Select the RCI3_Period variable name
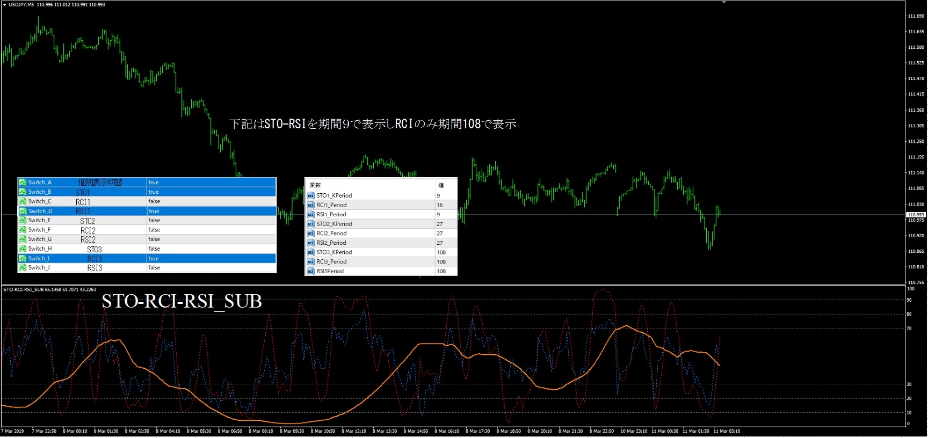928x438 pixels. [x=331, y=262]
